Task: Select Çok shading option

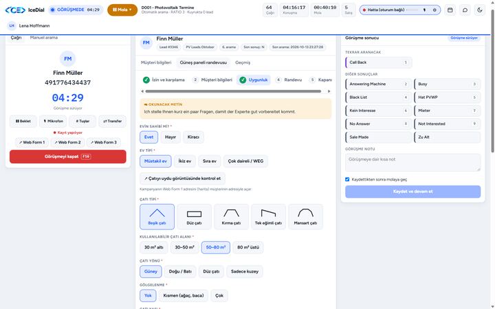Action: 219,296
